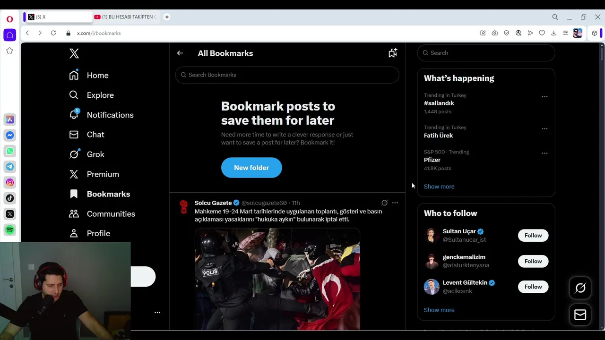Take a snapshot with the camera icon
Screen dimensions: 605x340
(494, 33)
